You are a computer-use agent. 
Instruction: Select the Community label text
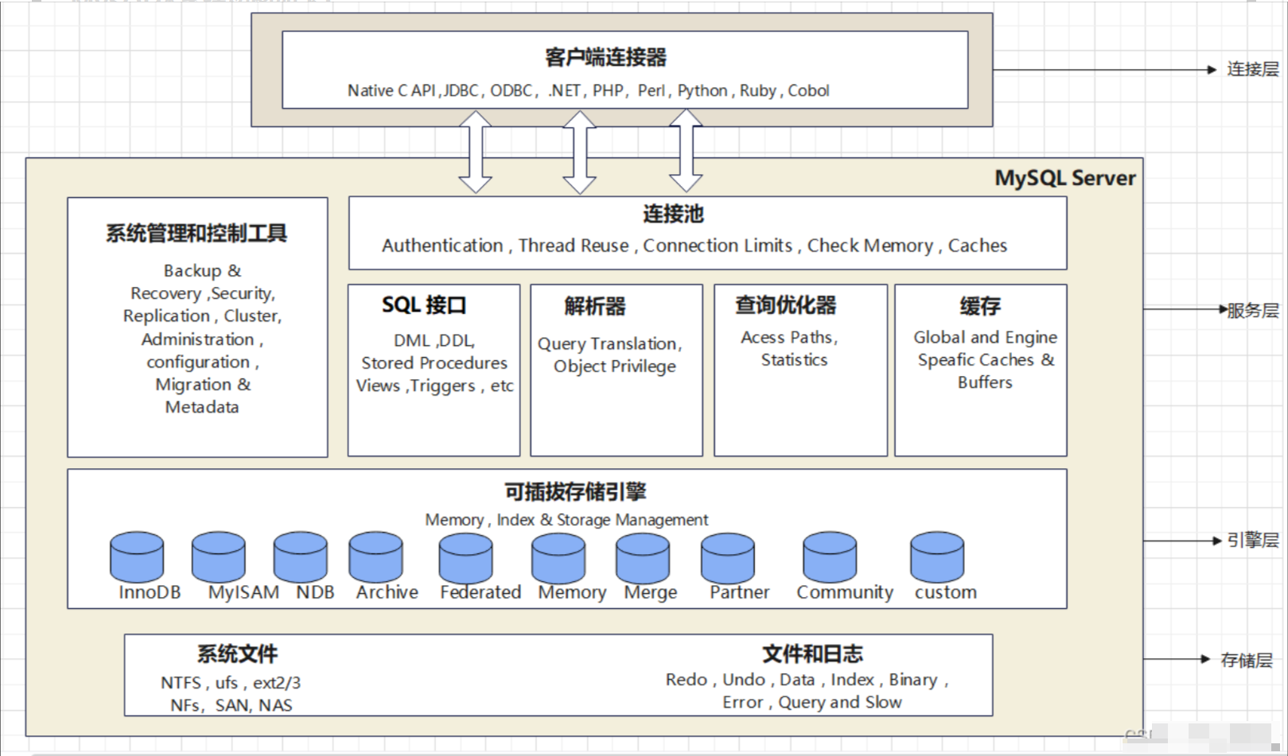tap(845, 593)
